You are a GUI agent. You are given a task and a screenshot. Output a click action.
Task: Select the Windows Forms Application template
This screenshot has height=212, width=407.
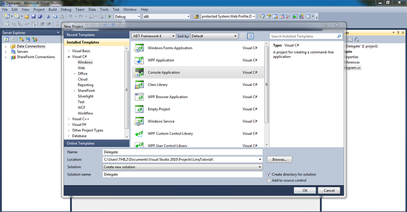point(198,48)
